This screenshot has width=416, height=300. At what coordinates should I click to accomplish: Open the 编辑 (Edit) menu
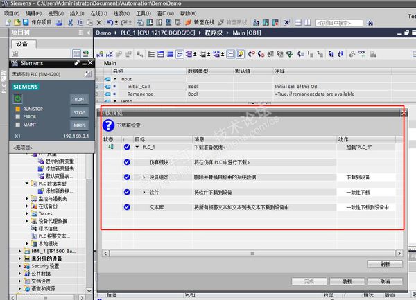point(33,13)
